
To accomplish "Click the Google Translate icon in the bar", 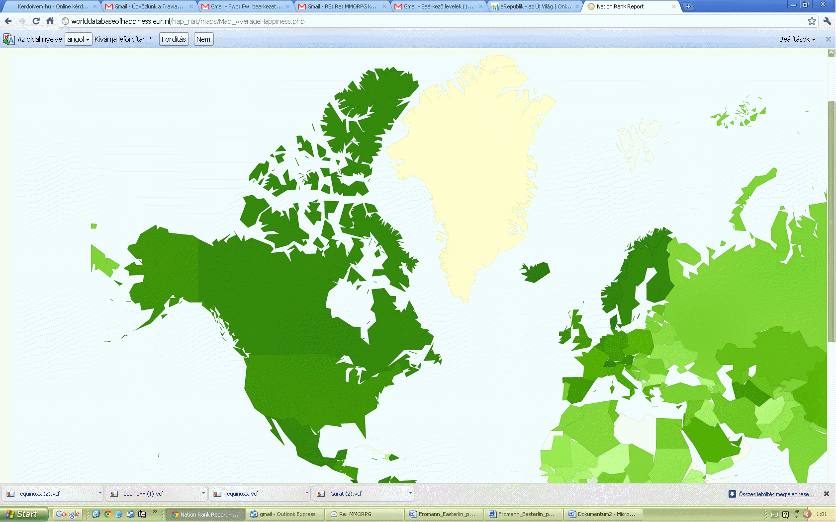I will [x=8, y=39].
